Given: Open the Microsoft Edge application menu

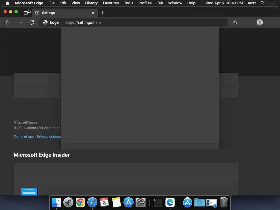Looking at the screenshot, I should [29, 3].
